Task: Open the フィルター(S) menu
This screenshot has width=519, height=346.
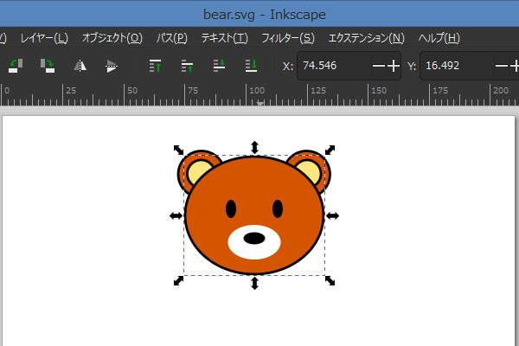Action: tap(287, 38)
